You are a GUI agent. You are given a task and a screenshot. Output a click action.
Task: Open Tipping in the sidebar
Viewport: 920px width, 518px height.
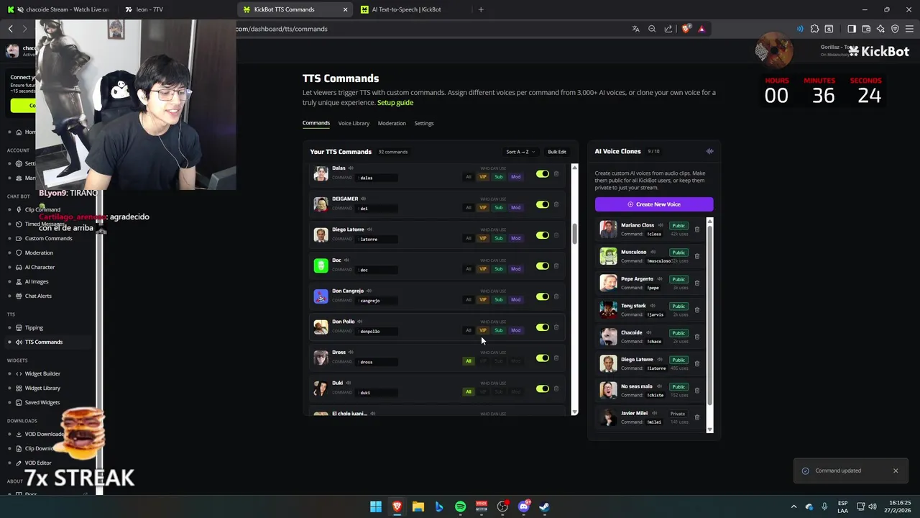pyautogui.click(x=34, y=327)
